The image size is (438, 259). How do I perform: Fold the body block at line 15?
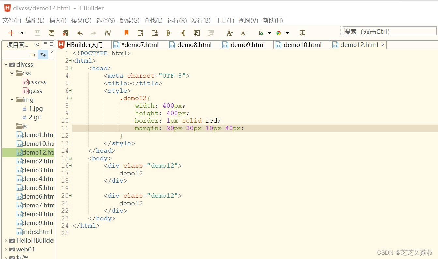click(x=70, y=158)
